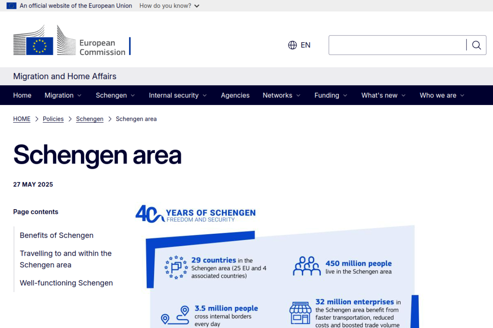Expand the Who we are chevron
The image size is (493, 328).
(462, 95)
